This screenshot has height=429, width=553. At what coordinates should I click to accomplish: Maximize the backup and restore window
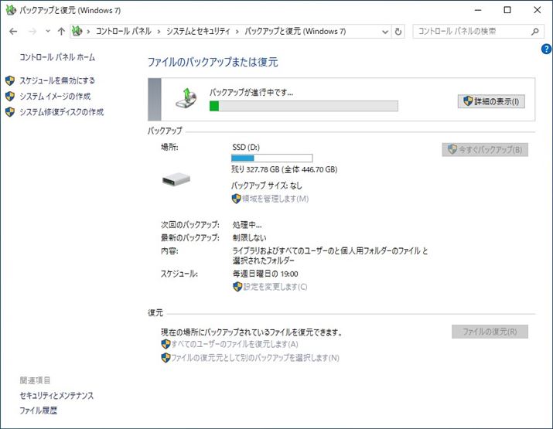(x=507, y=10)
